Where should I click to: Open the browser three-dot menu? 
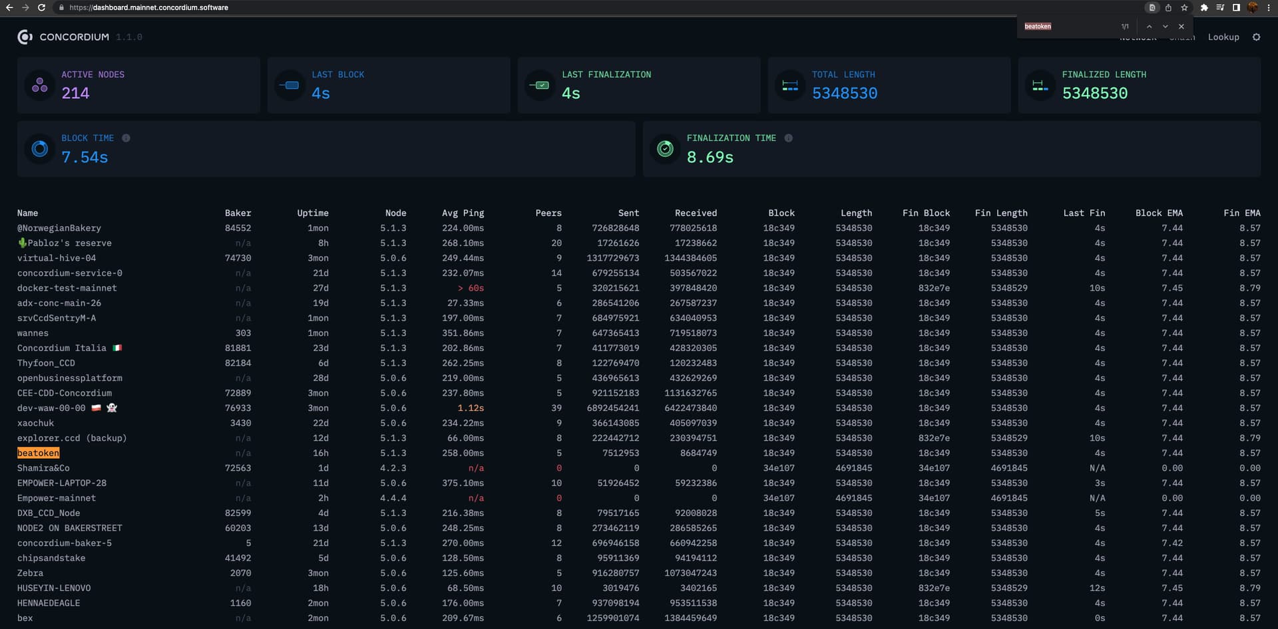click(1268, 7)
